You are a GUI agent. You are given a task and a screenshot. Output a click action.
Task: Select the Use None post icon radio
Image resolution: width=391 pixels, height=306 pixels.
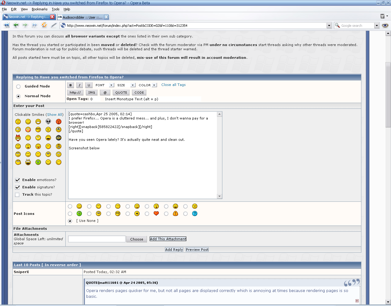(x=70, y=221)
